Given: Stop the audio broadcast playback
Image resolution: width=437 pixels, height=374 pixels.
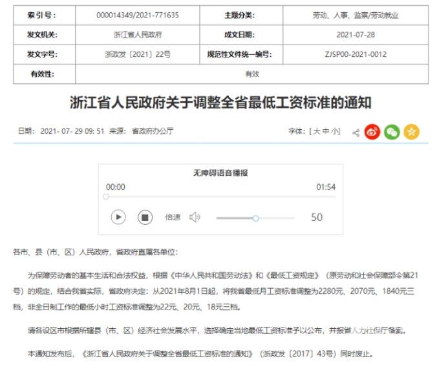Looking at the screenshot, I should pos(145,217).
